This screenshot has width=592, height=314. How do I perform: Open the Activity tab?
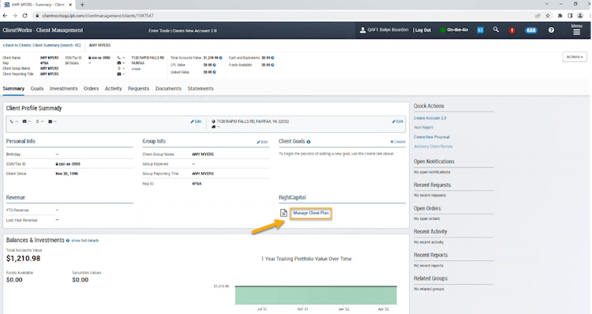pyautogui.click(x=113, y=88)
